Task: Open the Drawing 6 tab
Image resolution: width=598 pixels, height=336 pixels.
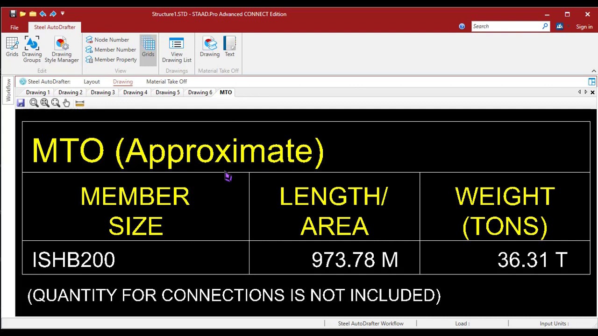Action: [200, 92]
